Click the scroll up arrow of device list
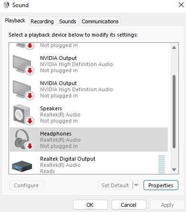The image size is (186, 212). [x=174, y=48]
